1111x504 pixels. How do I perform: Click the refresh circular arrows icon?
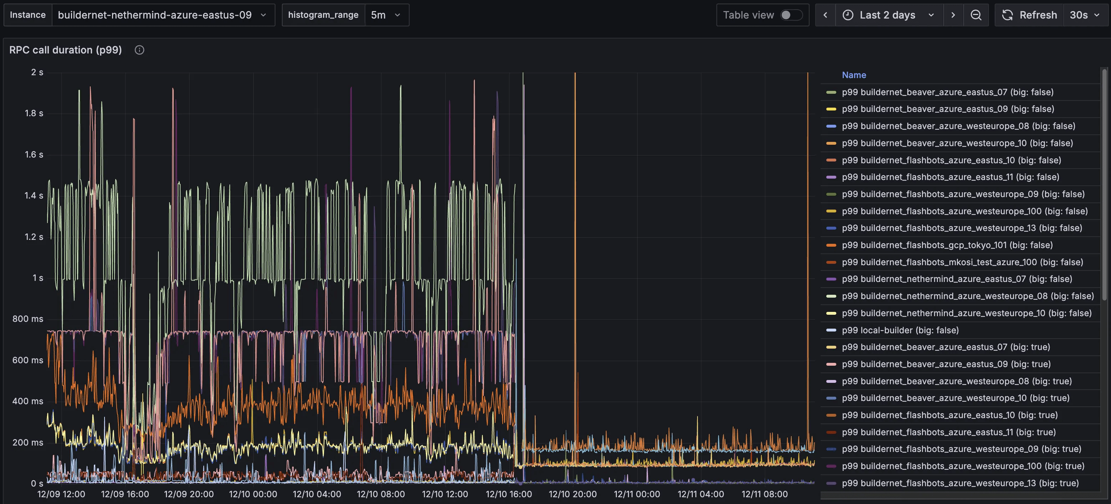click(x=1008, y=15)
